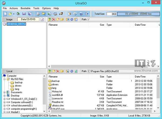162x119 pixels.
Task: Click the Add Files icon in main toolbar
Action: click(69, 14)
